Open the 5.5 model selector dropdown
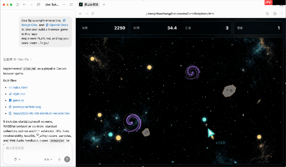 [48, 159]
